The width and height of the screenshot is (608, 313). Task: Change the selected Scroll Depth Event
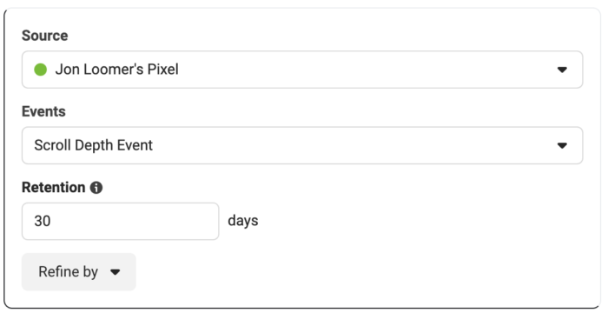pyautogui.click(x=302, y=145)
